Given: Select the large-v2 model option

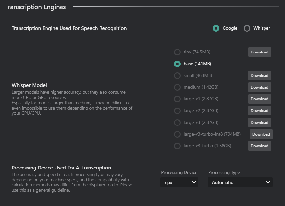Looking at the screenshot, I should click(x=177, y=110).
